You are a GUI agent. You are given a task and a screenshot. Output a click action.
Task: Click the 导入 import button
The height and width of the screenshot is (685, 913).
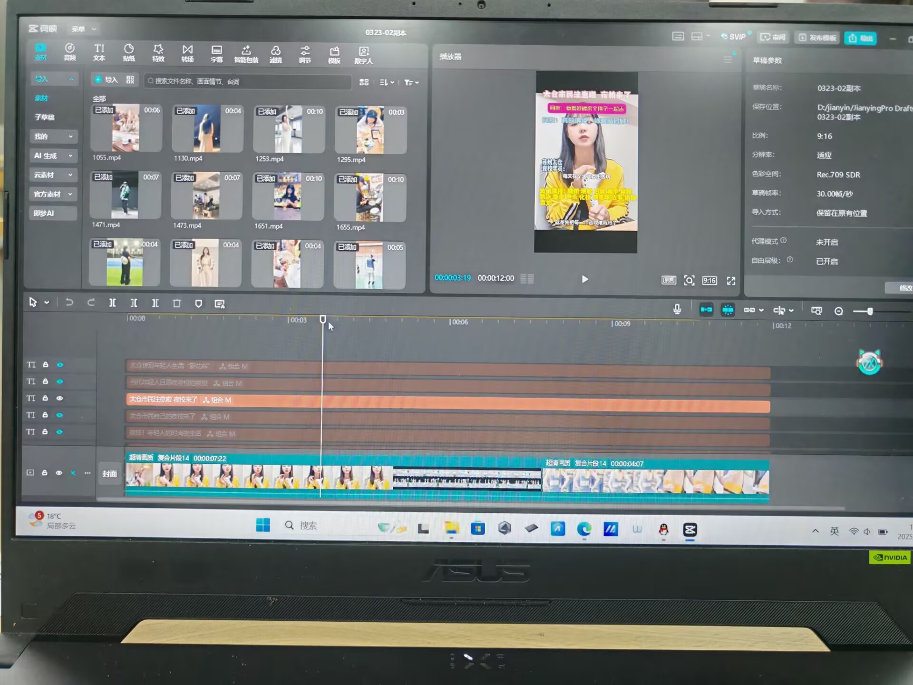106,80
